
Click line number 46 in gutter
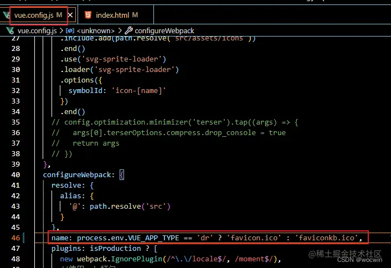coord(16,238)
